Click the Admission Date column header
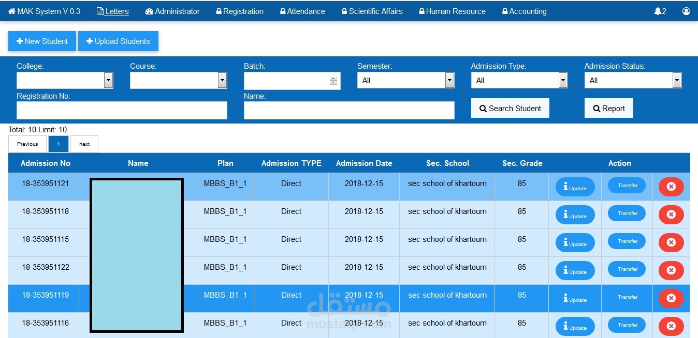This screenshot has height=338, width=698. coord(364,163)
